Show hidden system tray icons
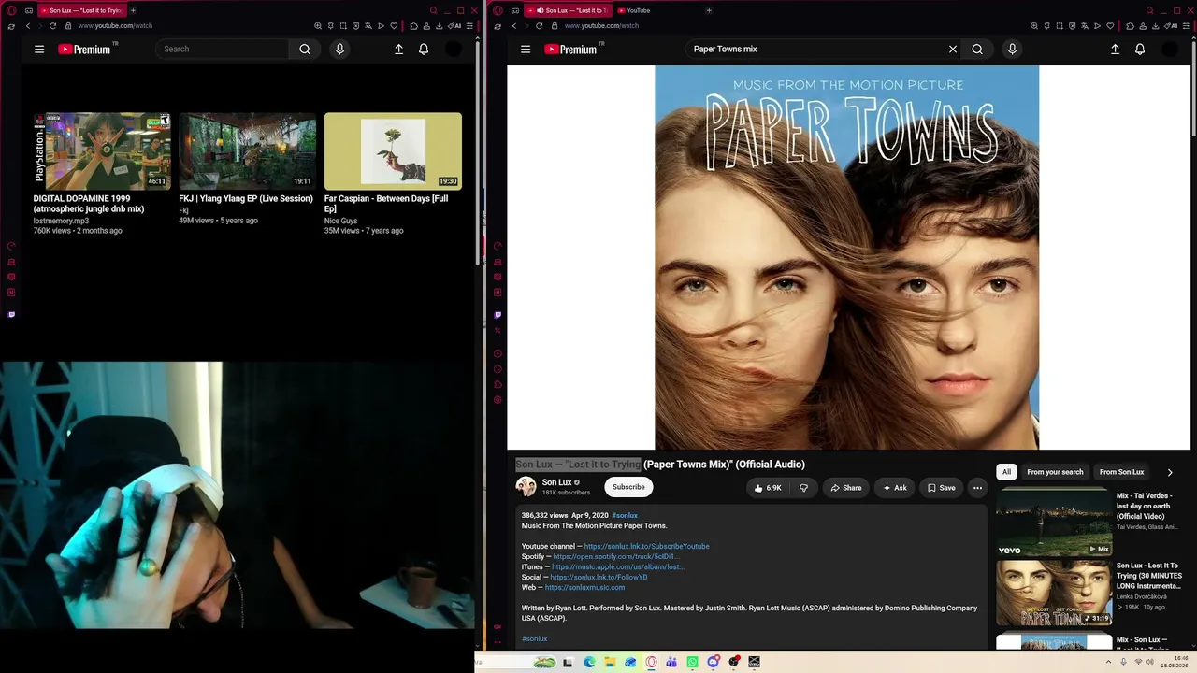Image resolution: width=1197 pixels, height=673 pixels. [1110, 663]
